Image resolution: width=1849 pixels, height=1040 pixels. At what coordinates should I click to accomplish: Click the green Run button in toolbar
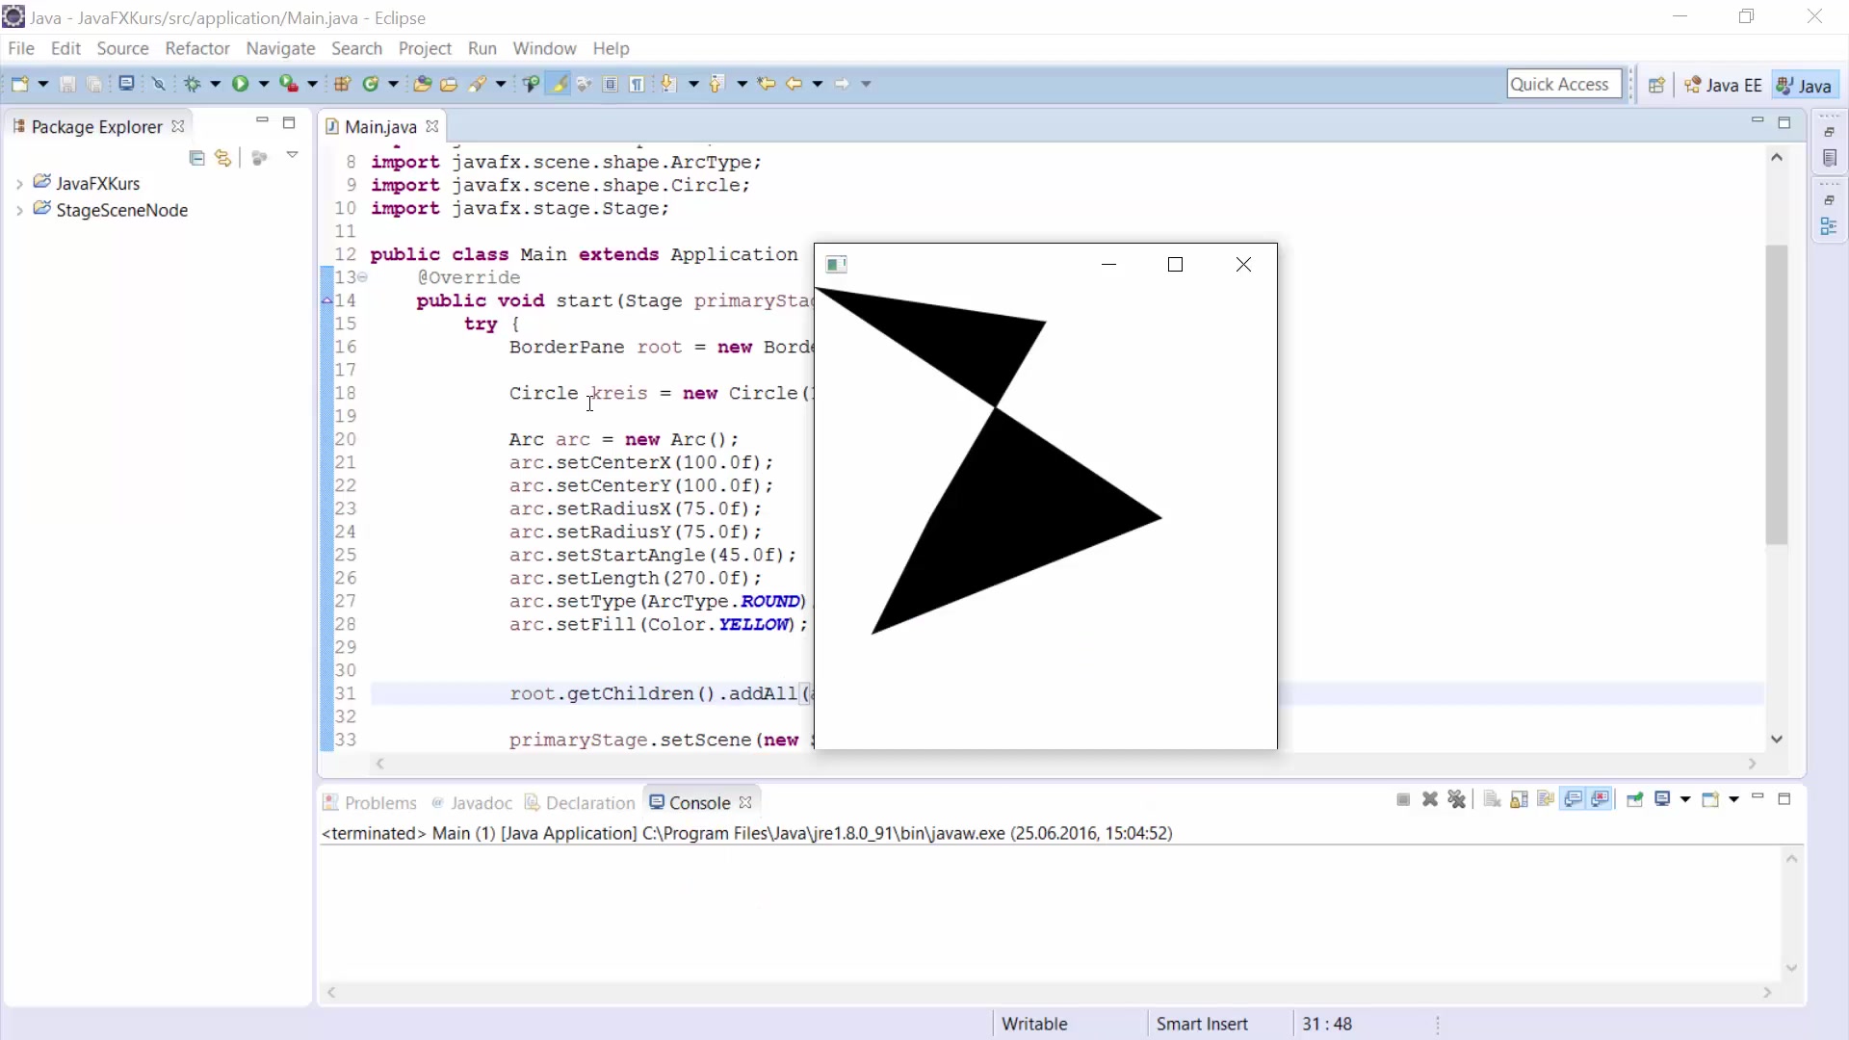click(x=240, y=84)
